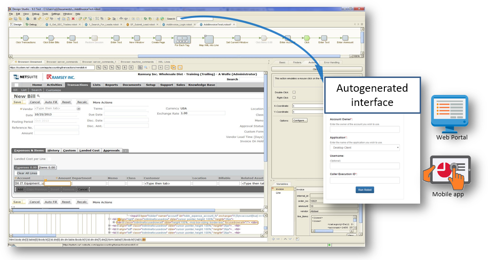Select the Restore Session step node

94,38
